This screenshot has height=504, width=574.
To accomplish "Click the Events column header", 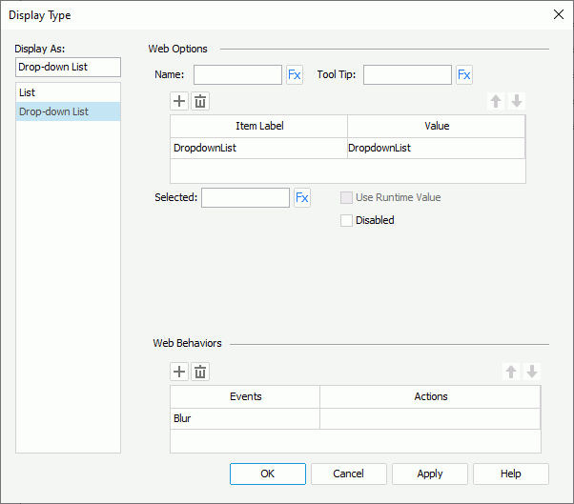I will tap(245, 397).
